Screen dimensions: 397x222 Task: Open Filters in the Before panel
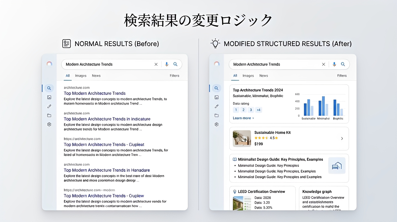pos(174,76)
